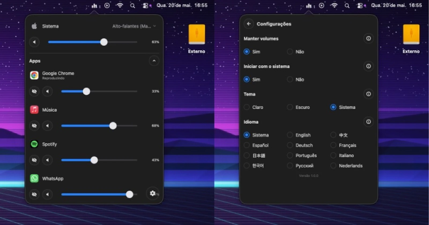Adjust the Google Chrome volume slider

click(x=99, y=91)
